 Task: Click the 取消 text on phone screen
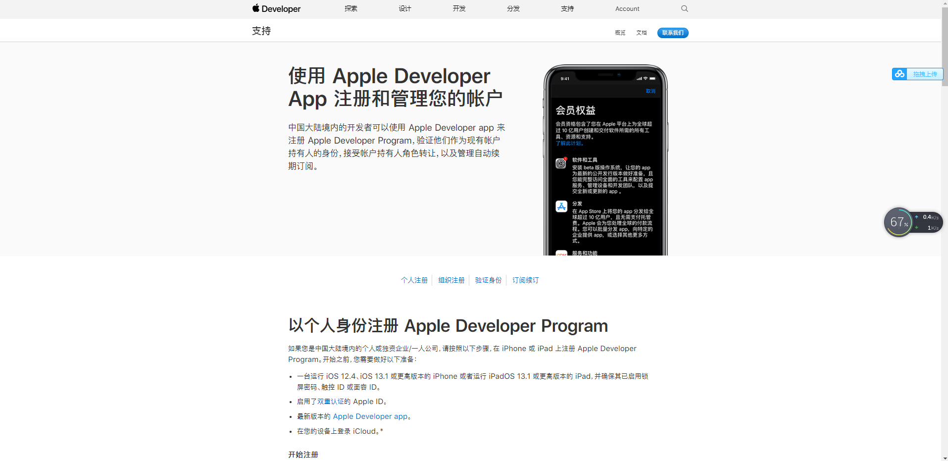point(650,91)
